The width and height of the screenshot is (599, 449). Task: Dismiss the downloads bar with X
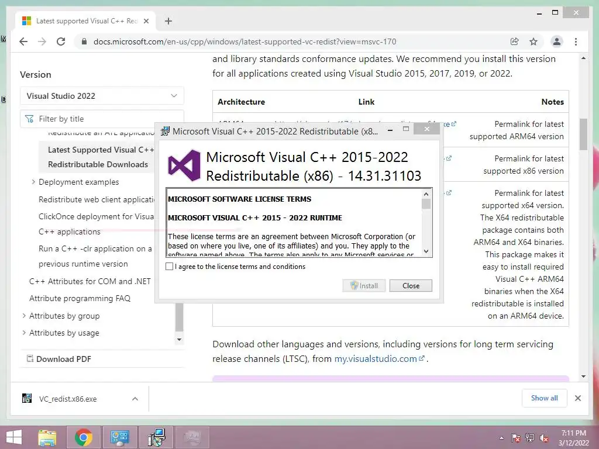(577, 398)
